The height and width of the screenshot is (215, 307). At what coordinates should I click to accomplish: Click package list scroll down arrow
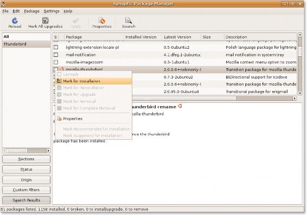(x=300, y=93)
